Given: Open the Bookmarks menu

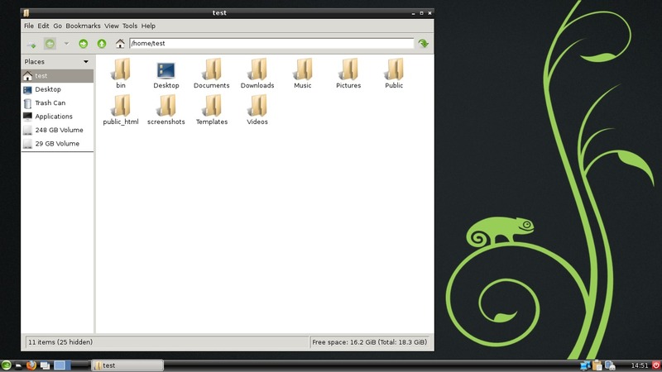Looking at the screenshot, I should [x=84, y=26].
